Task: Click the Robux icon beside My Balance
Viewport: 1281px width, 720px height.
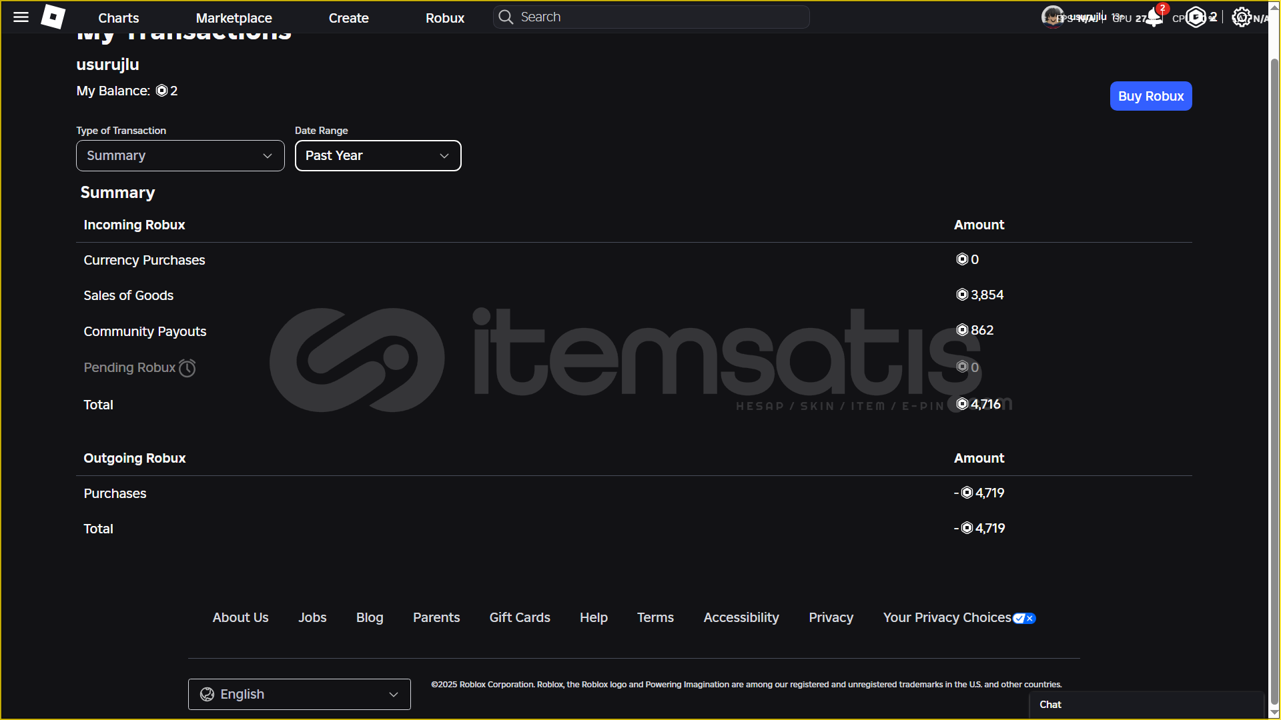Action: [161, 91]
